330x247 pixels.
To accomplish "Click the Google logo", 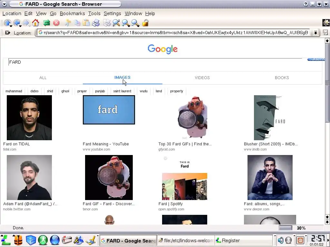I will pos(162,49).
